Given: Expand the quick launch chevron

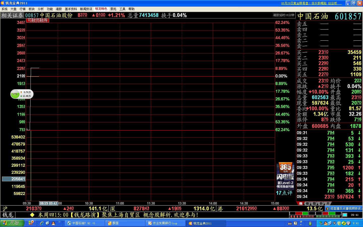Looking at the screenshot, I should (x=59, y=222).
